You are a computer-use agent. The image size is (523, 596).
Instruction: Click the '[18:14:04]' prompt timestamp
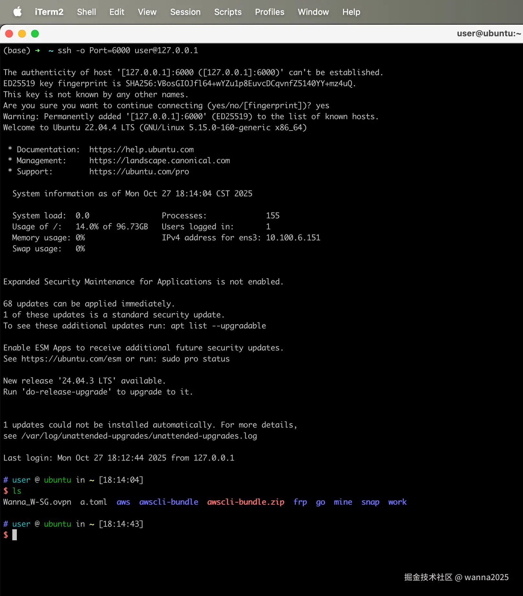point(121,480)
